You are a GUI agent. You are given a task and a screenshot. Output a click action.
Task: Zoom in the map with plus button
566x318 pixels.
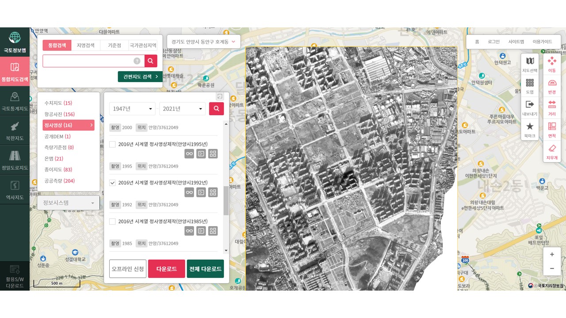(552, 254)
